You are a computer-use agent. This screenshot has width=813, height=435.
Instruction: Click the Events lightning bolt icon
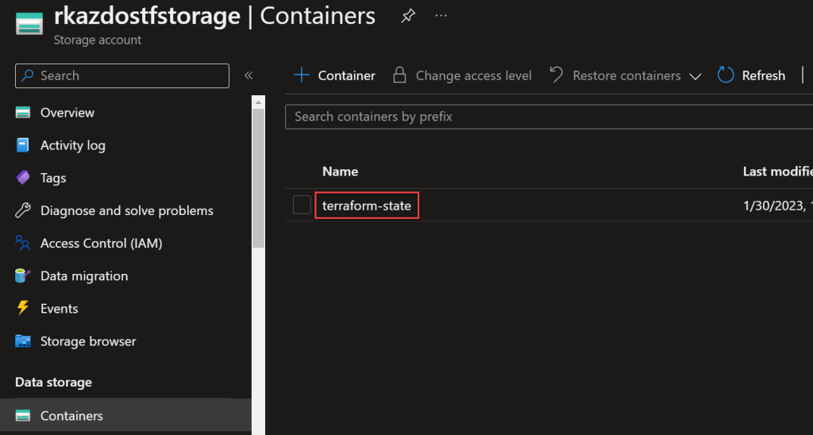pyautogui.click(x=24, y=308)
